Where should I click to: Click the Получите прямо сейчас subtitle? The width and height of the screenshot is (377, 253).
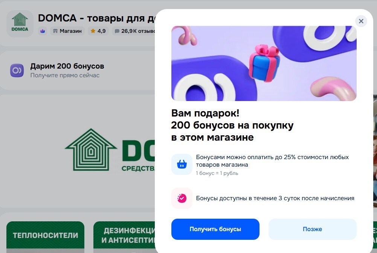click(x=65, y=75)
